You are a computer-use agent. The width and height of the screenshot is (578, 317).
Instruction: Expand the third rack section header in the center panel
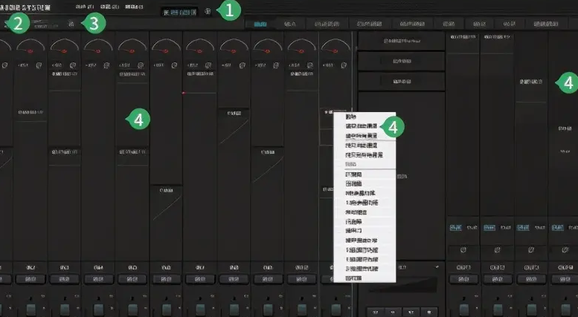pyautogui.click(x=402, y=82)
